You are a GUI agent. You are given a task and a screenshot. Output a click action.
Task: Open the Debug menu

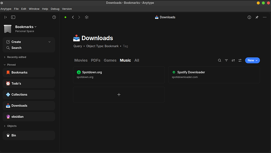pos(55,9)
